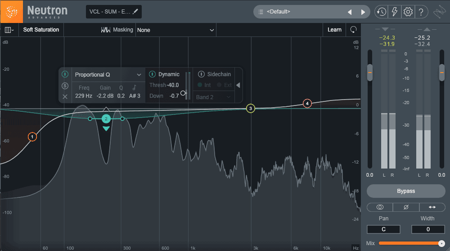Viewport: 450px width, 251px height.
Task: Click the Soft Saturation button
Action: [x=41, y=30]
